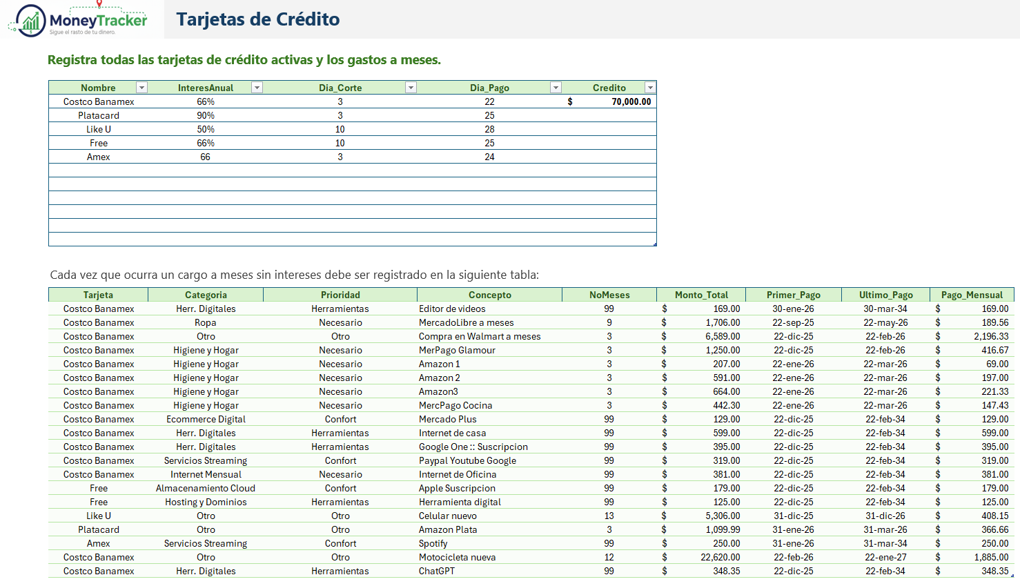Open the Nombre column filter dropdown
Screen dimensions: 1020x586
[141, 88]
